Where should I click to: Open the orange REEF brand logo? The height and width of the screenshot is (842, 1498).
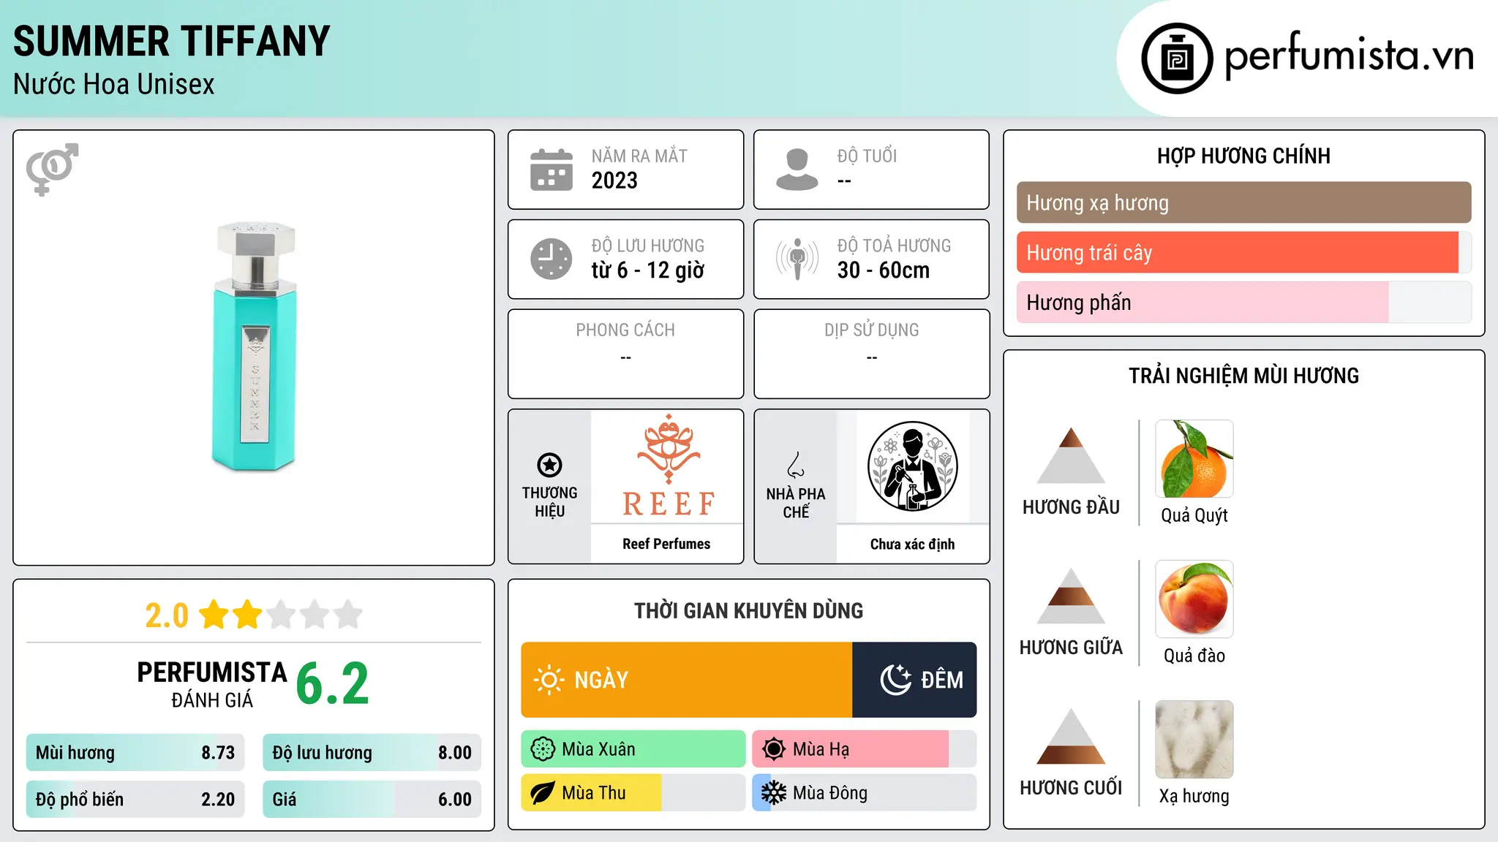[x=669, y=466]
